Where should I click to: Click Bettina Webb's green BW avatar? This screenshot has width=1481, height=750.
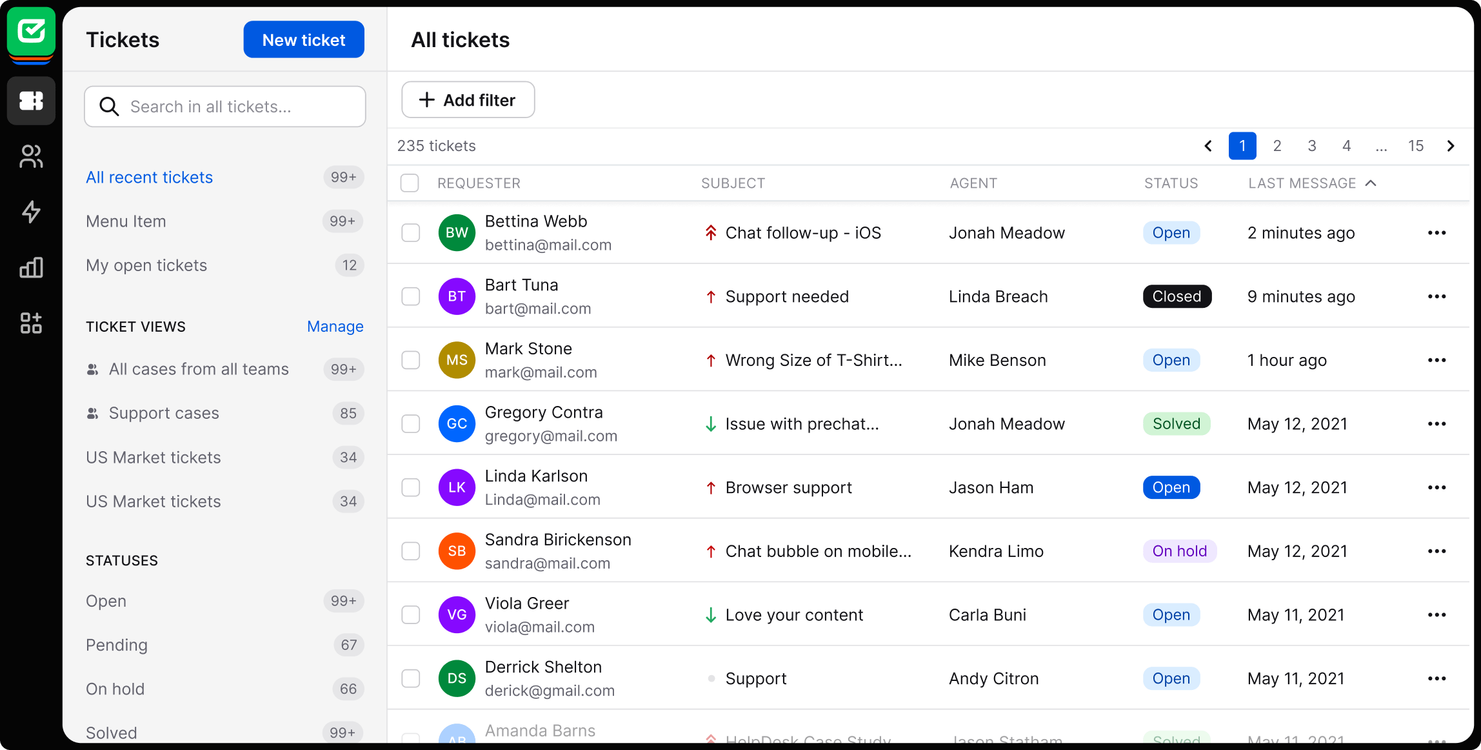pos(457,233)
